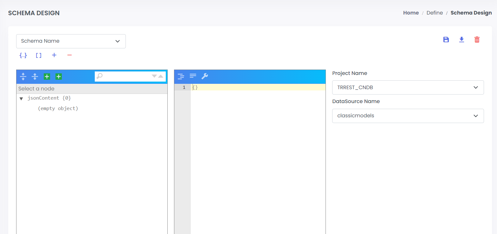The image size is (497, 234).
Task: Click the square brackets array icon
Action: tap(39, 55)
